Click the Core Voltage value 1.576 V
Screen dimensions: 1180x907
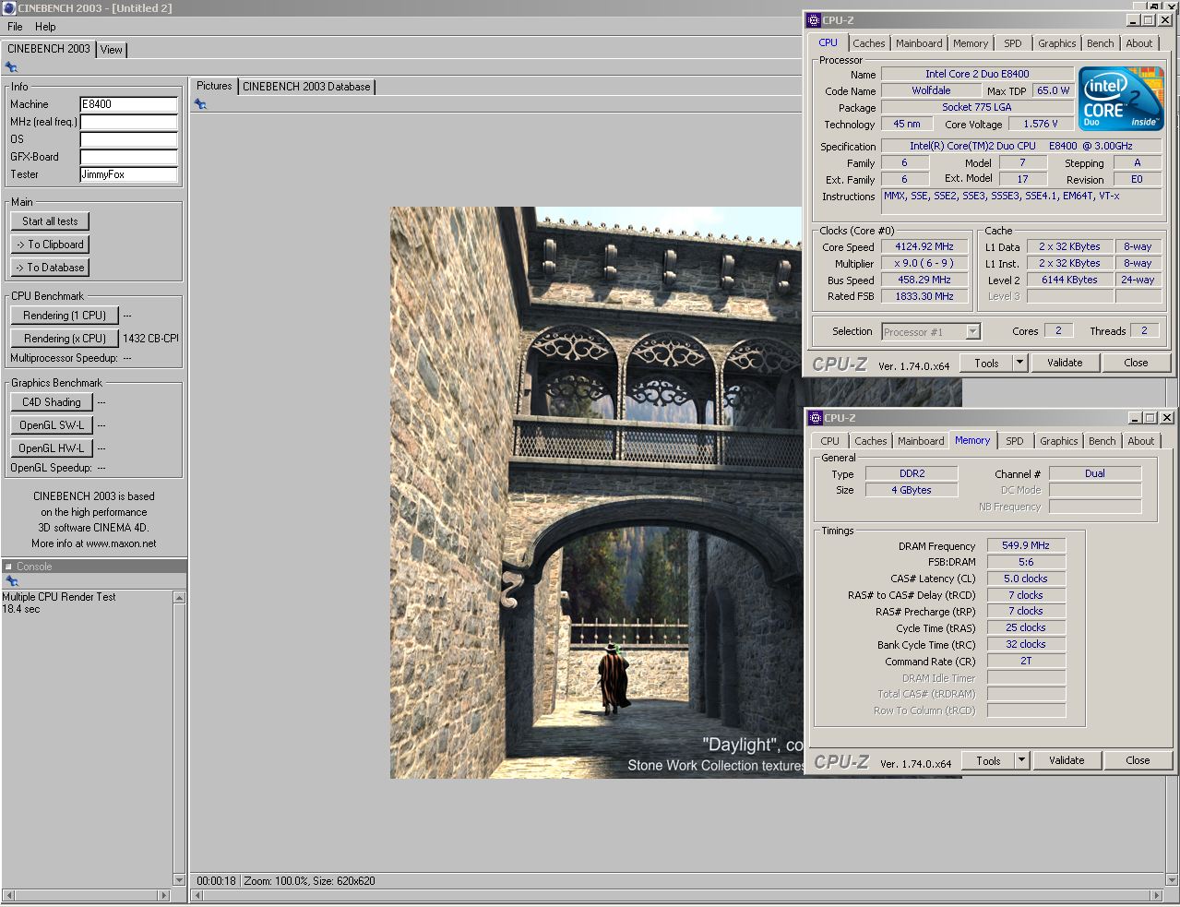(x=1041, y=124)
